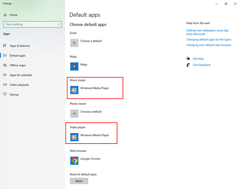Click the Home icon in sidebar

pyautogui.click(x=5, y=15)
